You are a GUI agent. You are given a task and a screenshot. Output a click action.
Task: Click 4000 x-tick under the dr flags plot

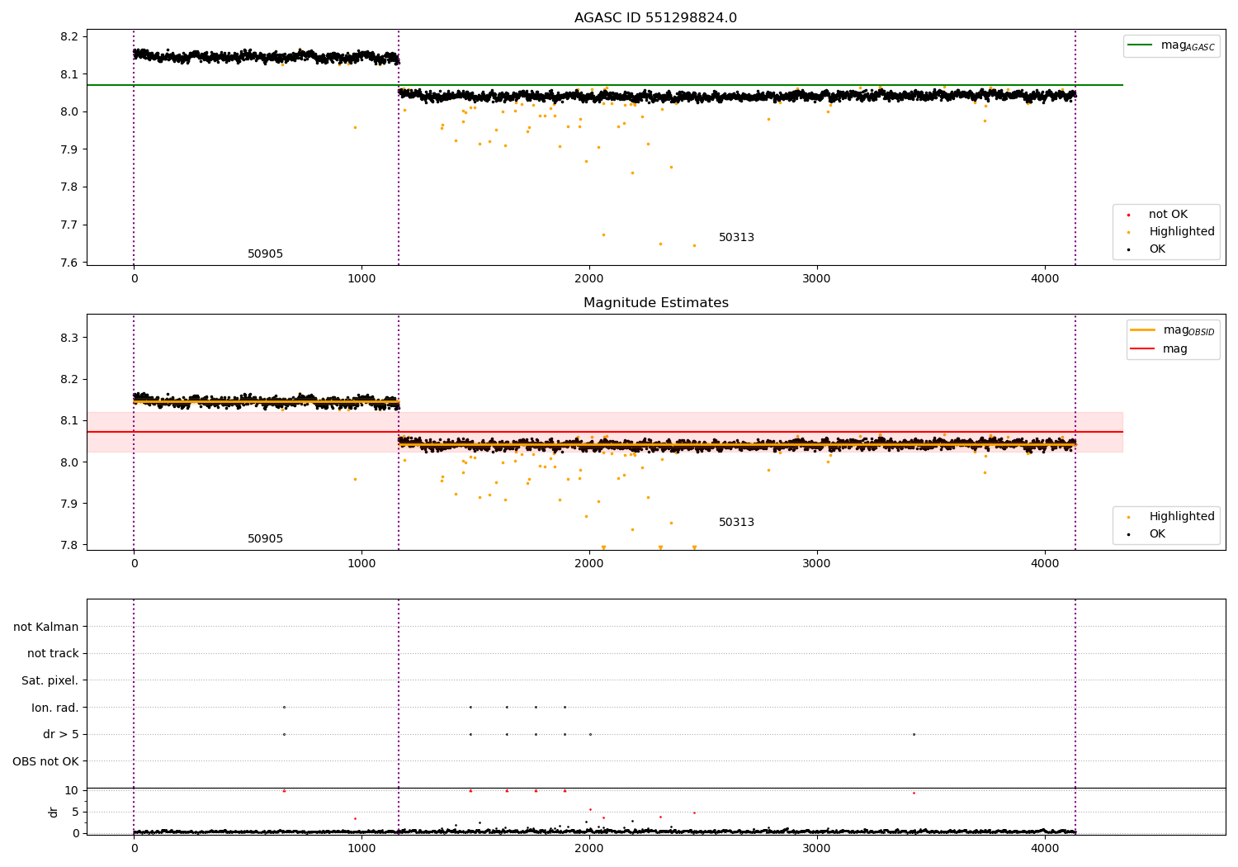1045,849
